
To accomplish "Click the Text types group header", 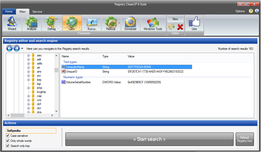I will (70, 62).
